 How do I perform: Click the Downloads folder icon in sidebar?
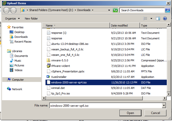point(11,37)
